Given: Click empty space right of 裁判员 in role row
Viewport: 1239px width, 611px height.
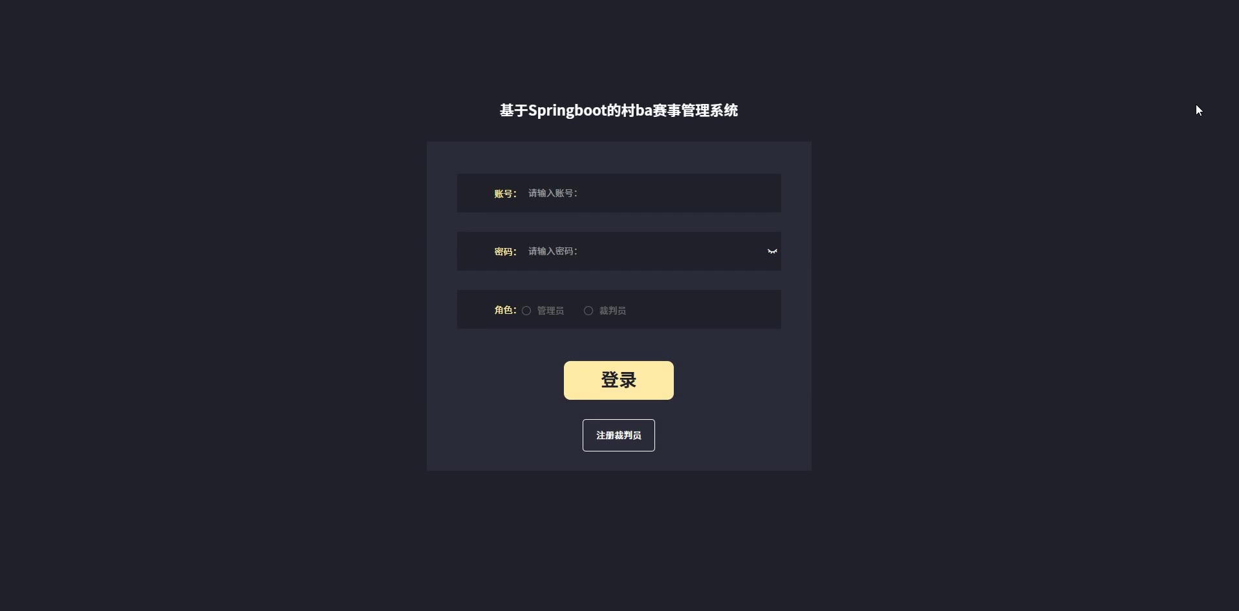Looking at the screenshot, I should [704, 310].
